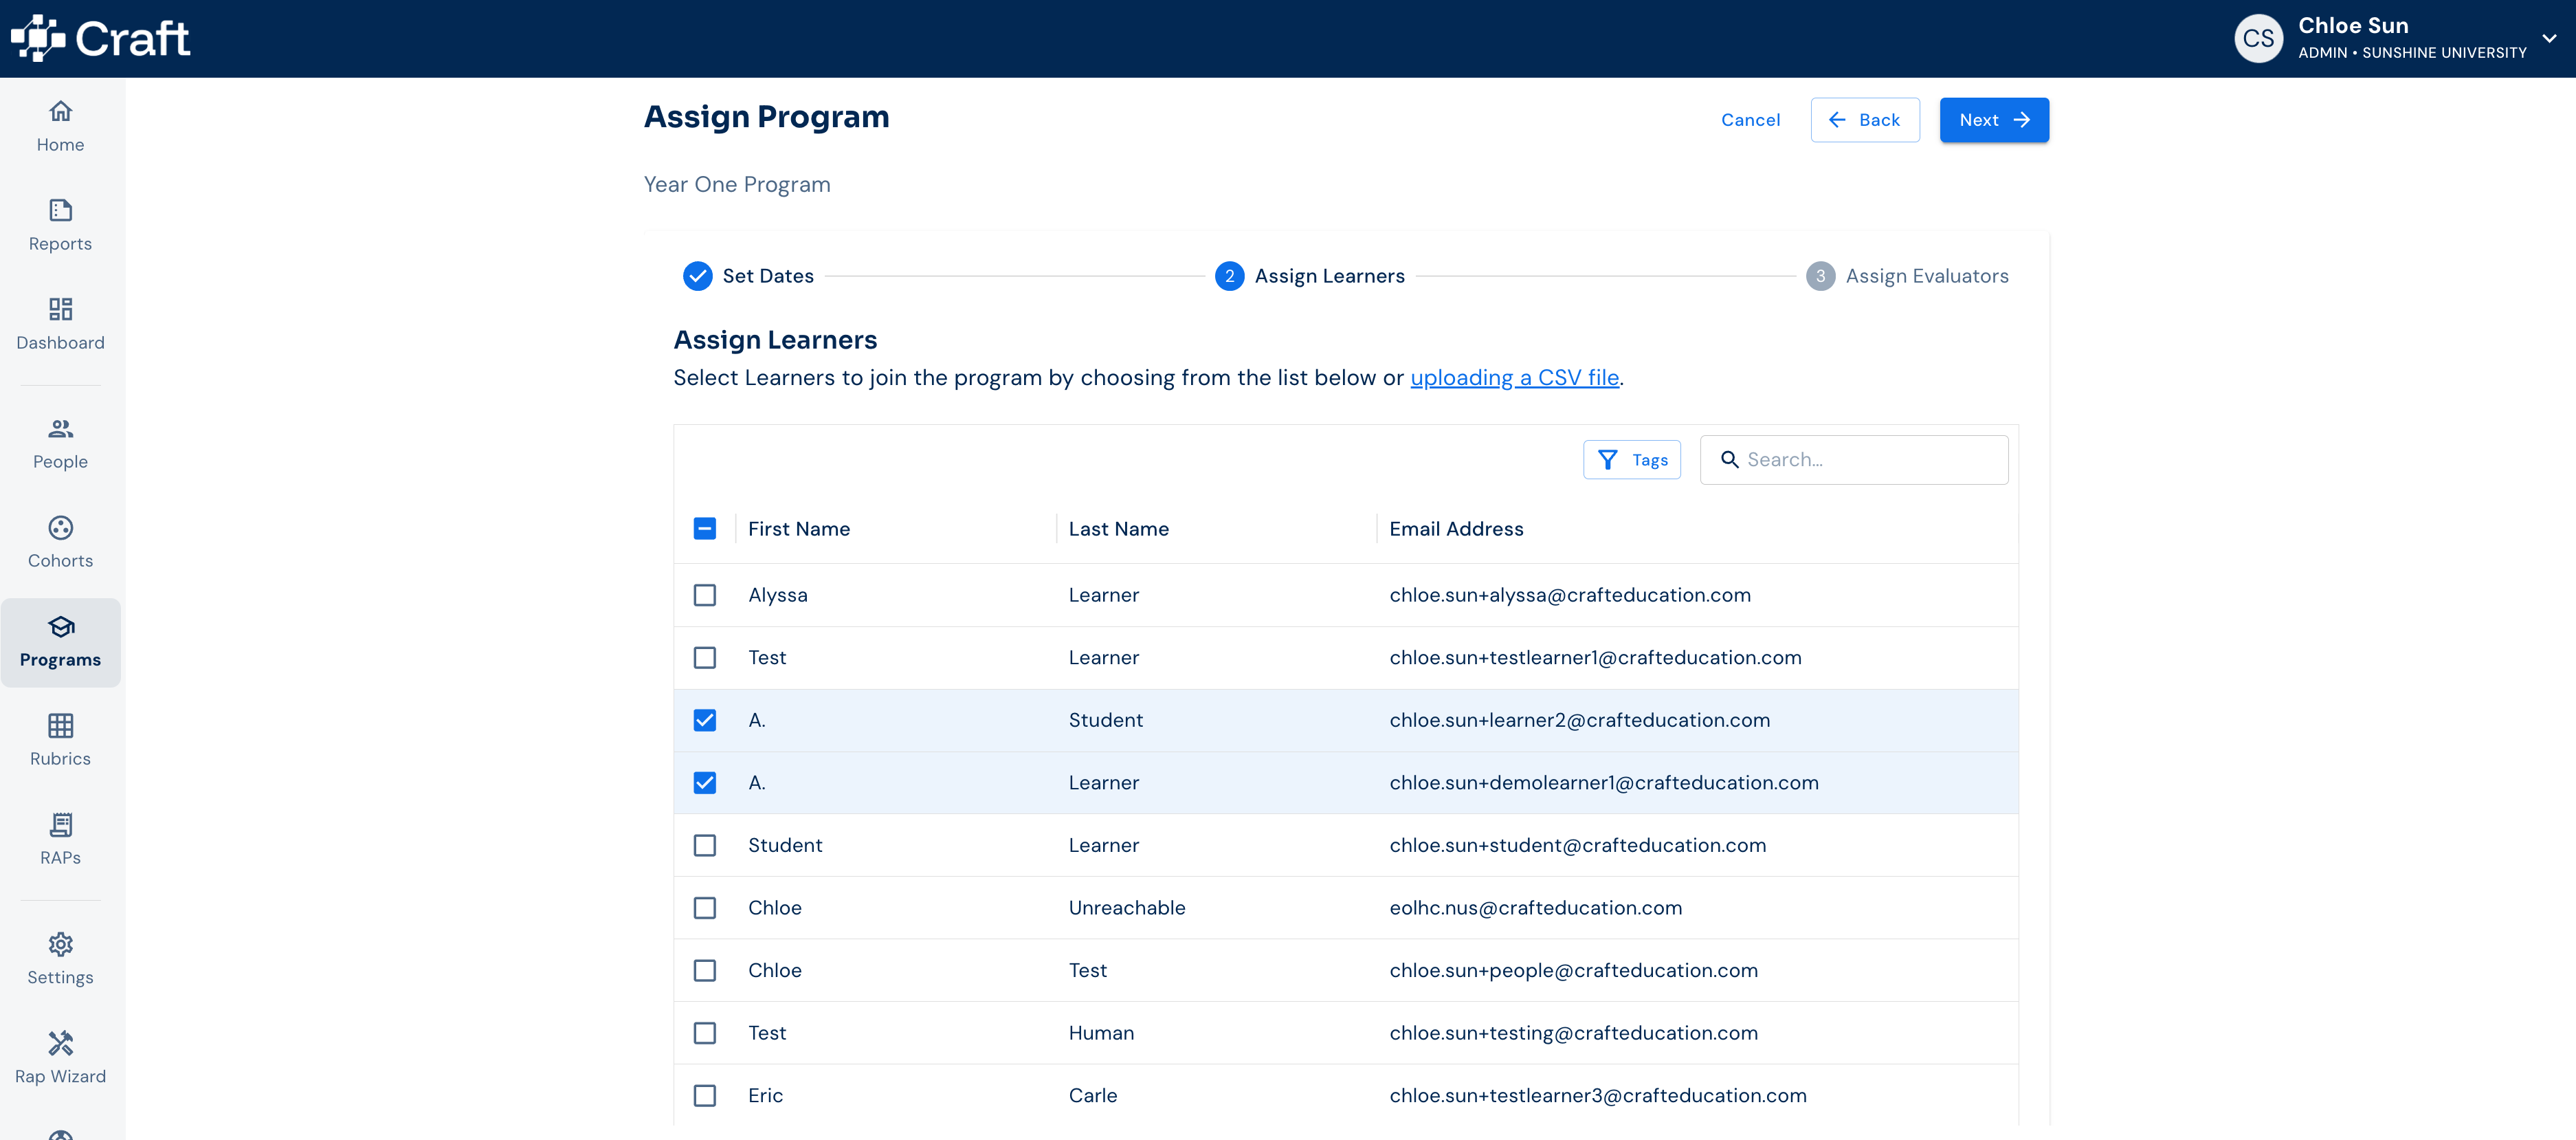Check the box for Student Learner
This screenshot has width=2576, height=1140.
pyautogui.click(x=705, y=845)
